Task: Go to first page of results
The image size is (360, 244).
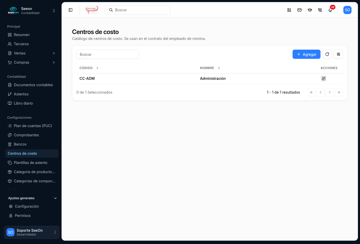Action: [x=311, y=92]
